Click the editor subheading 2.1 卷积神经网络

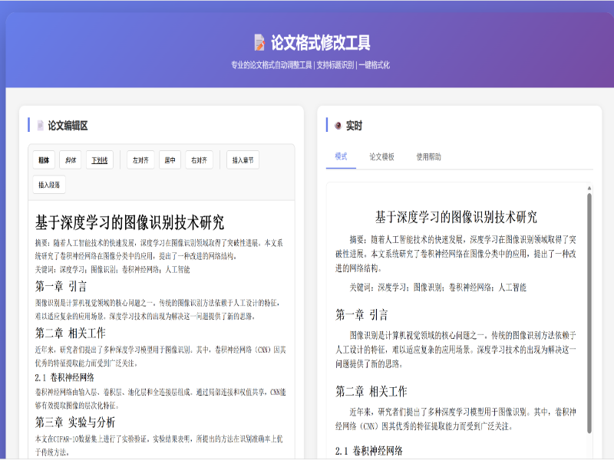[x=64, y=377]
